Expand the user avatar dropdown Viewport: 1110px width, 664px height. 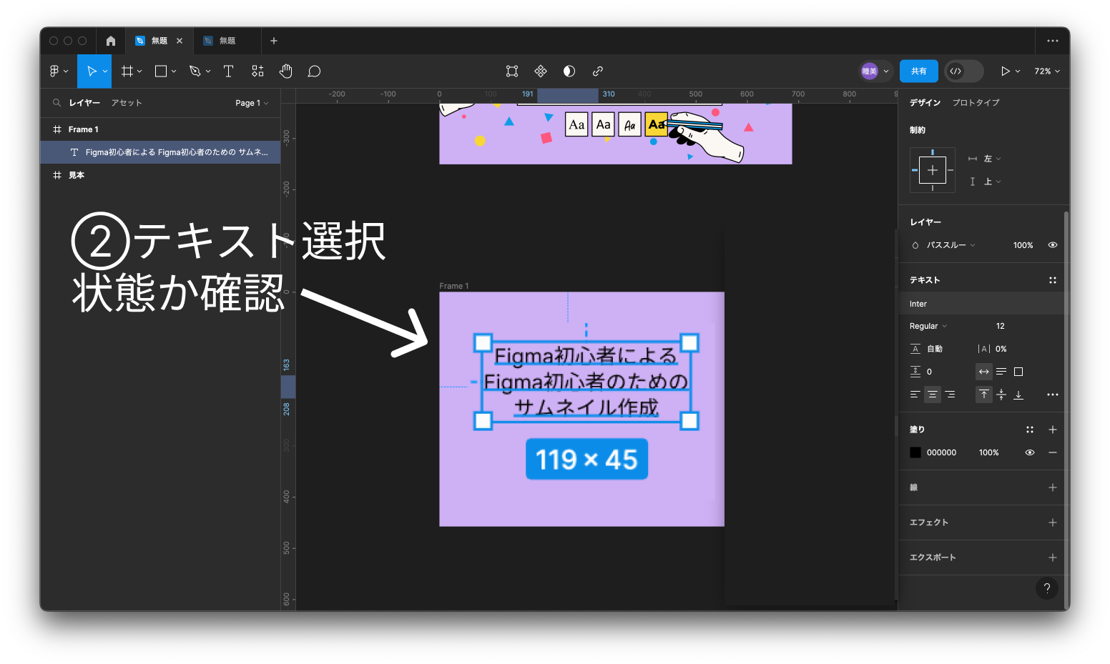click(x=886, y=71)
